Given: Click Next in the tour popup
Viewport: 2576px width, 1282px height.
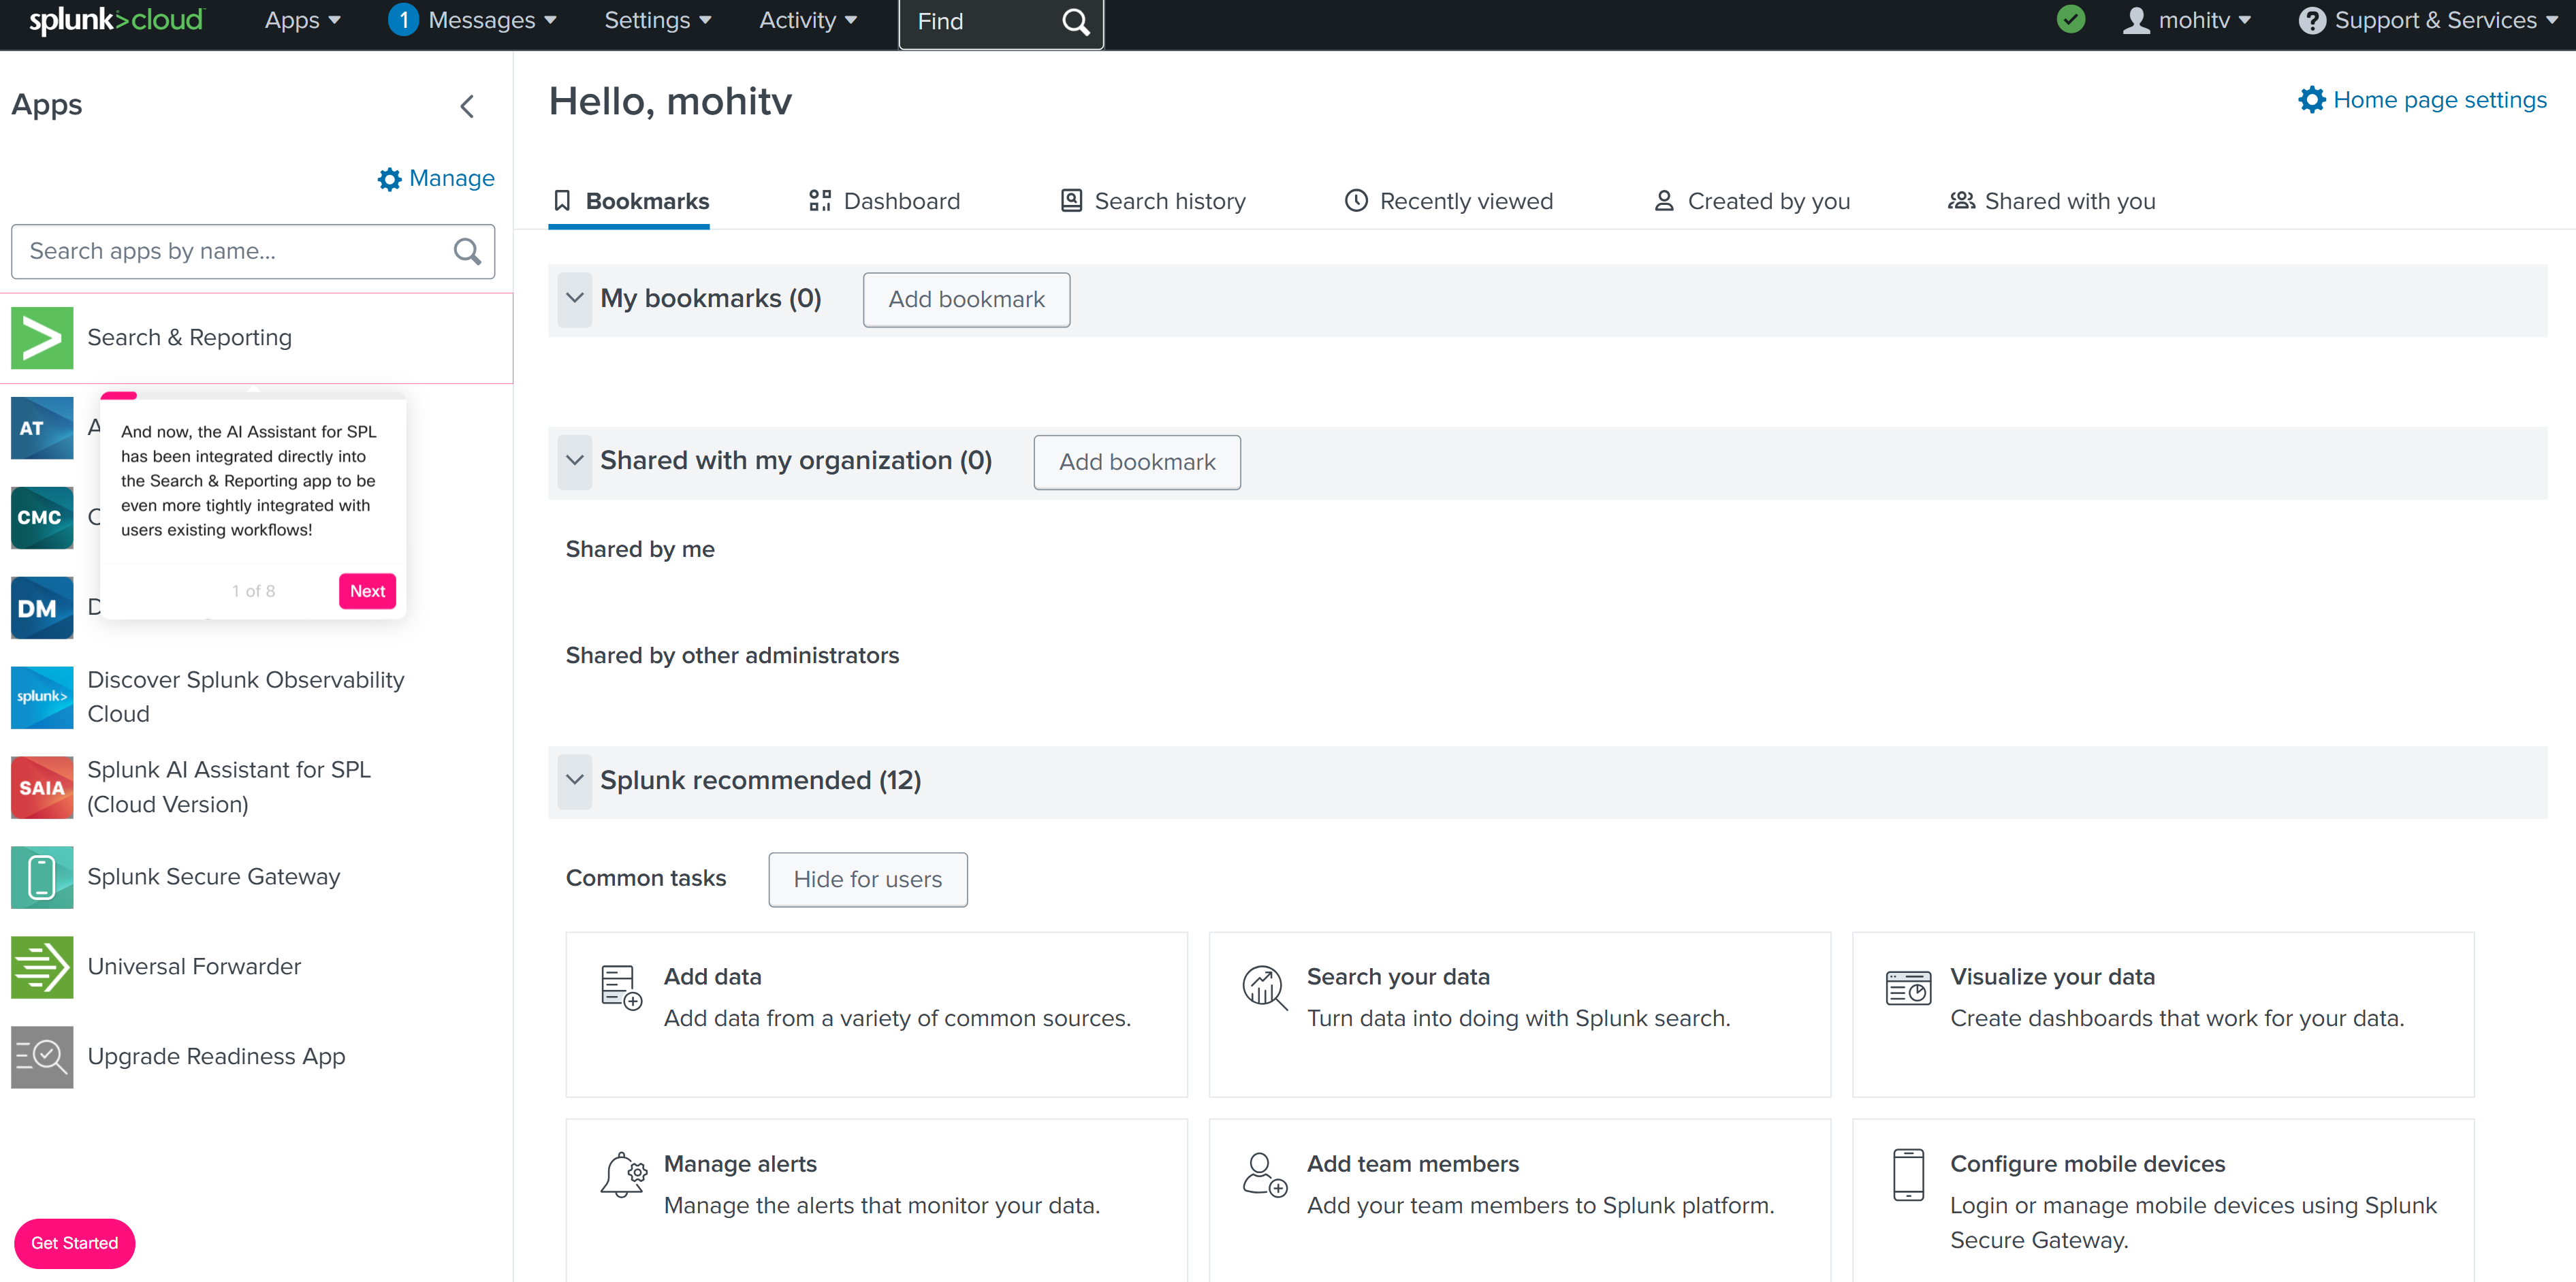Looking at the screenshot, I should pos(367,591).
